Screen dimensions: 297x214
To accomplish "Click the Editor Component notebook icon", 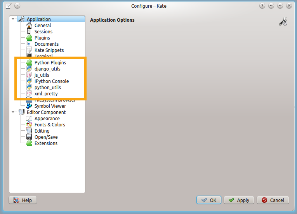I will click(x=21, y=112).
